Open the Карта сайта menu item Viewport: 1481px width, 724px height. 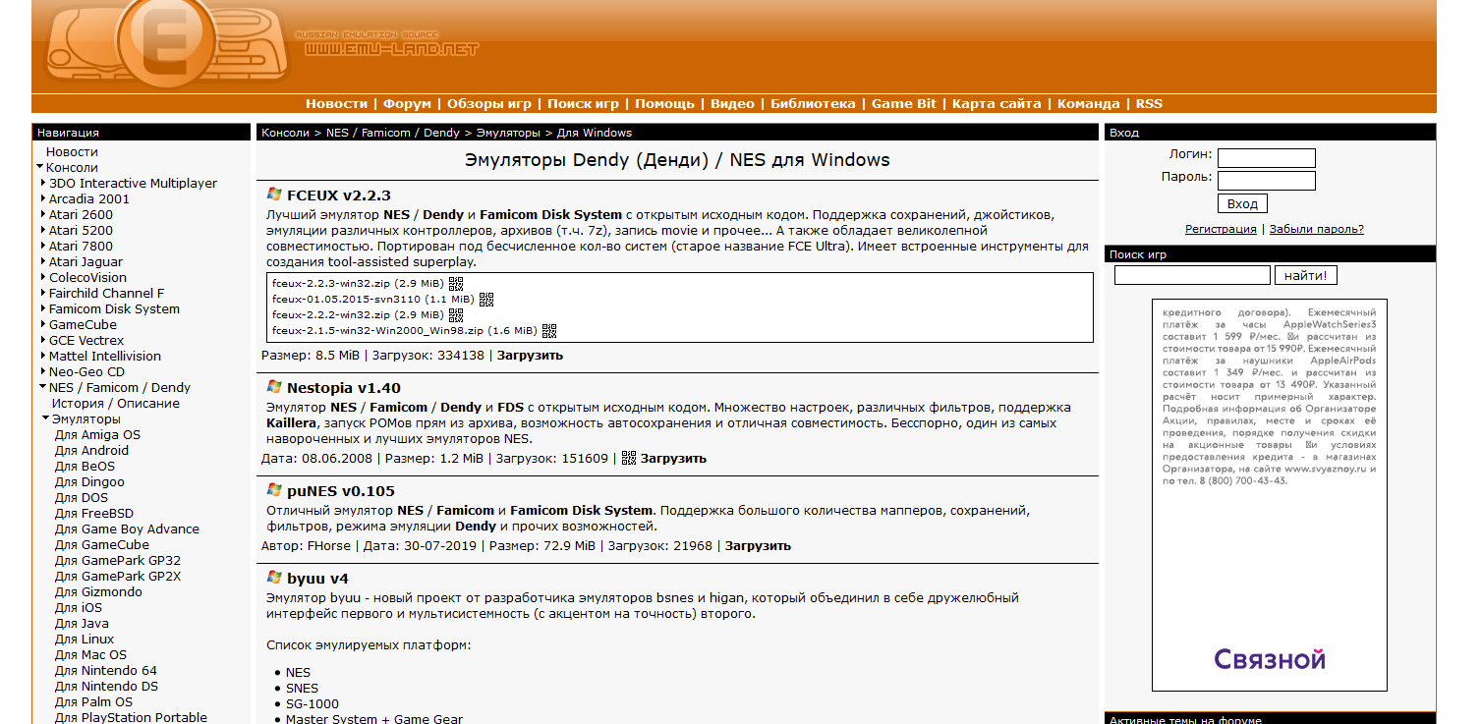[997, 103]
